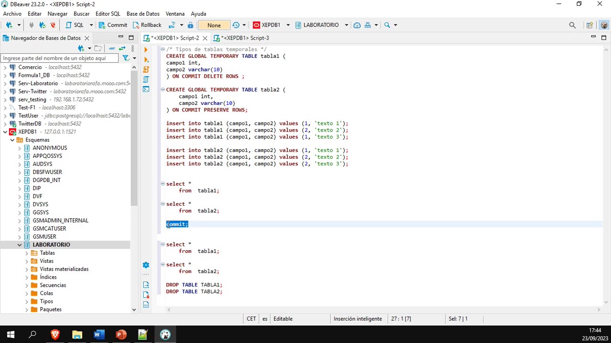Screen dimensions: 611x343
Task: Click the blue search magnifier icon
Action: point(387,25)
